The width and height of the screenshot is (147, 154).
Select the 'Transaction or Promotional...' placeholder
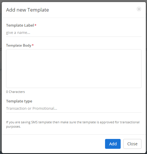32,109
